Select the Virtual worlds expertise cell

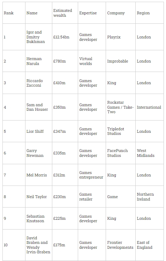pyautogui.click(x=92, y=61)
